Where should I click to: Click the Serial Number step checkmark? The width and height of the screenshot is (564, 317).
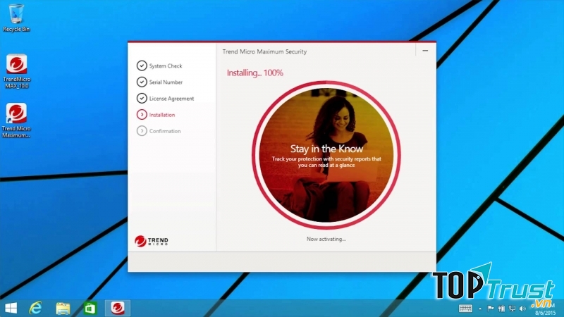(142, 82)
